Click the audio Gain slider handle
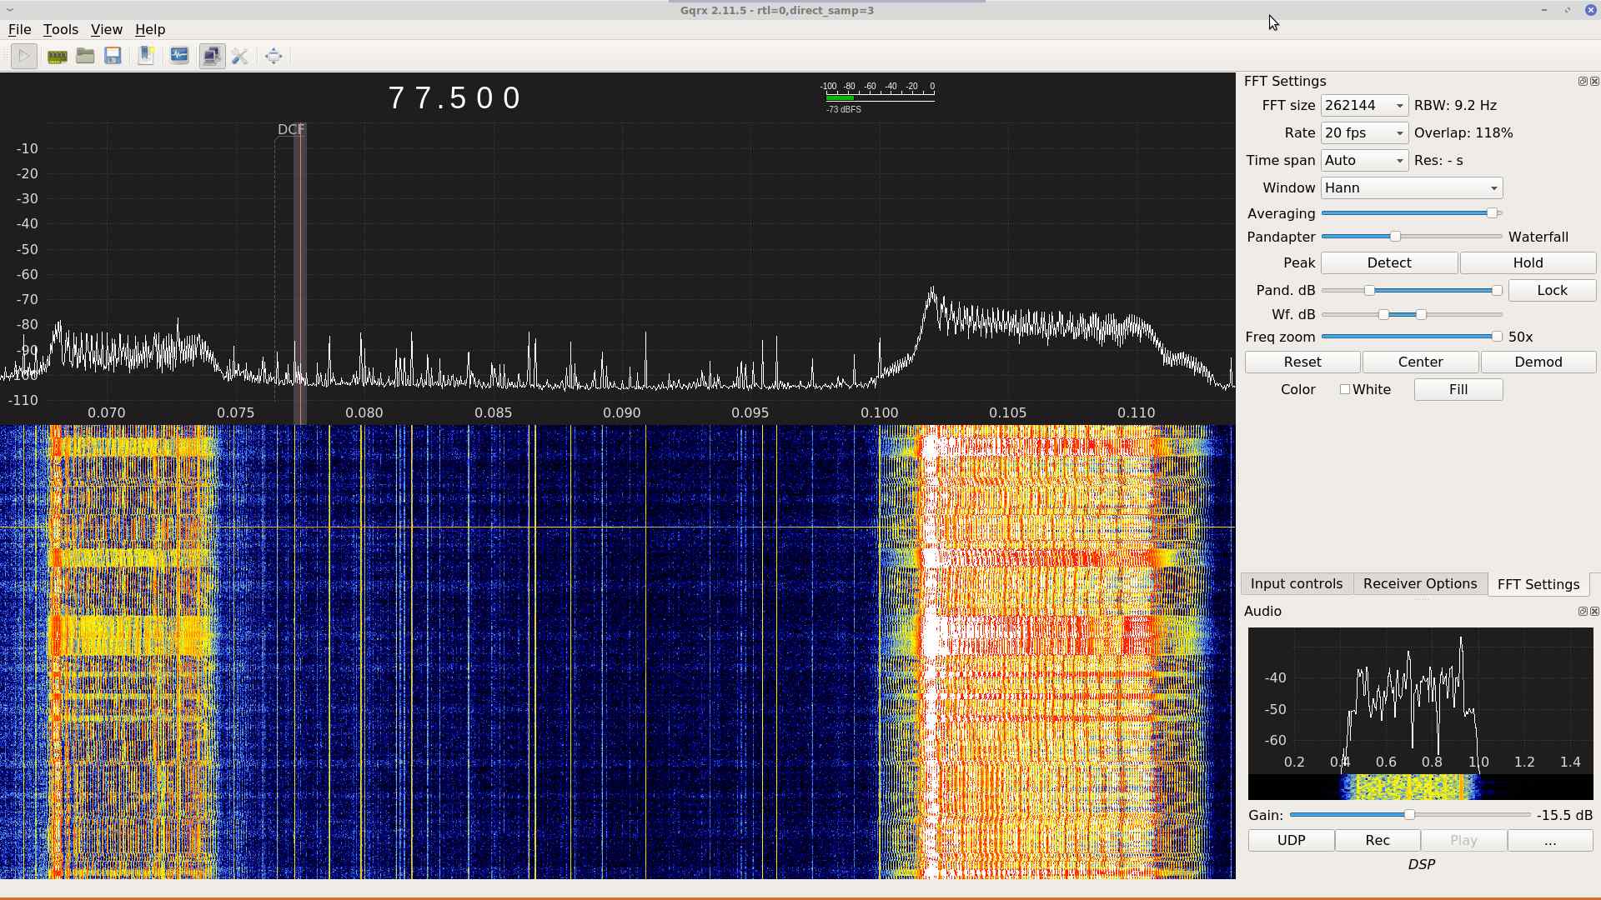Viewport: 1601px width, 900px height. 1409,815
